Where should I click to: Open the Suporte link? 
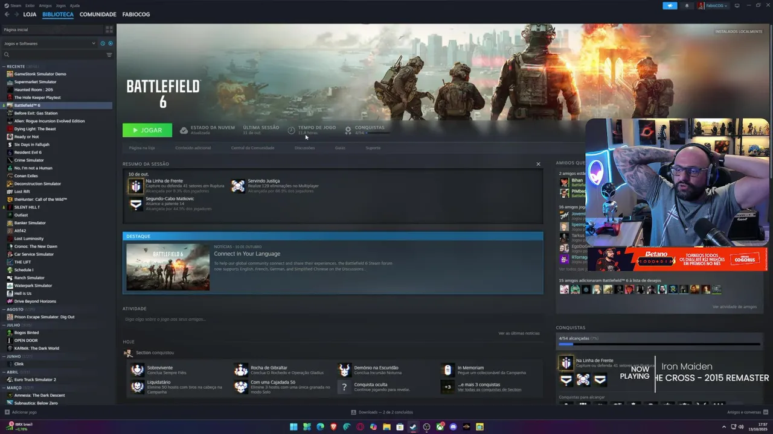[373, 148]
